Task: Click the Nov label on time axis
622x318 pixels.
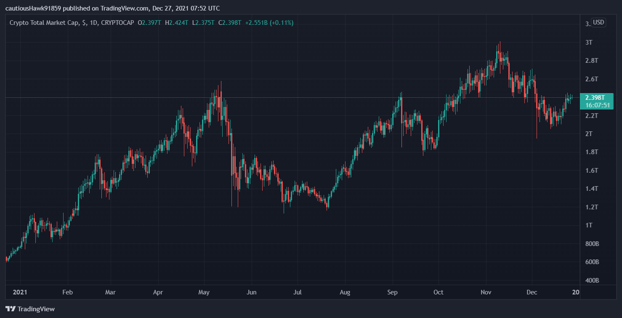Action: [486, 292]
